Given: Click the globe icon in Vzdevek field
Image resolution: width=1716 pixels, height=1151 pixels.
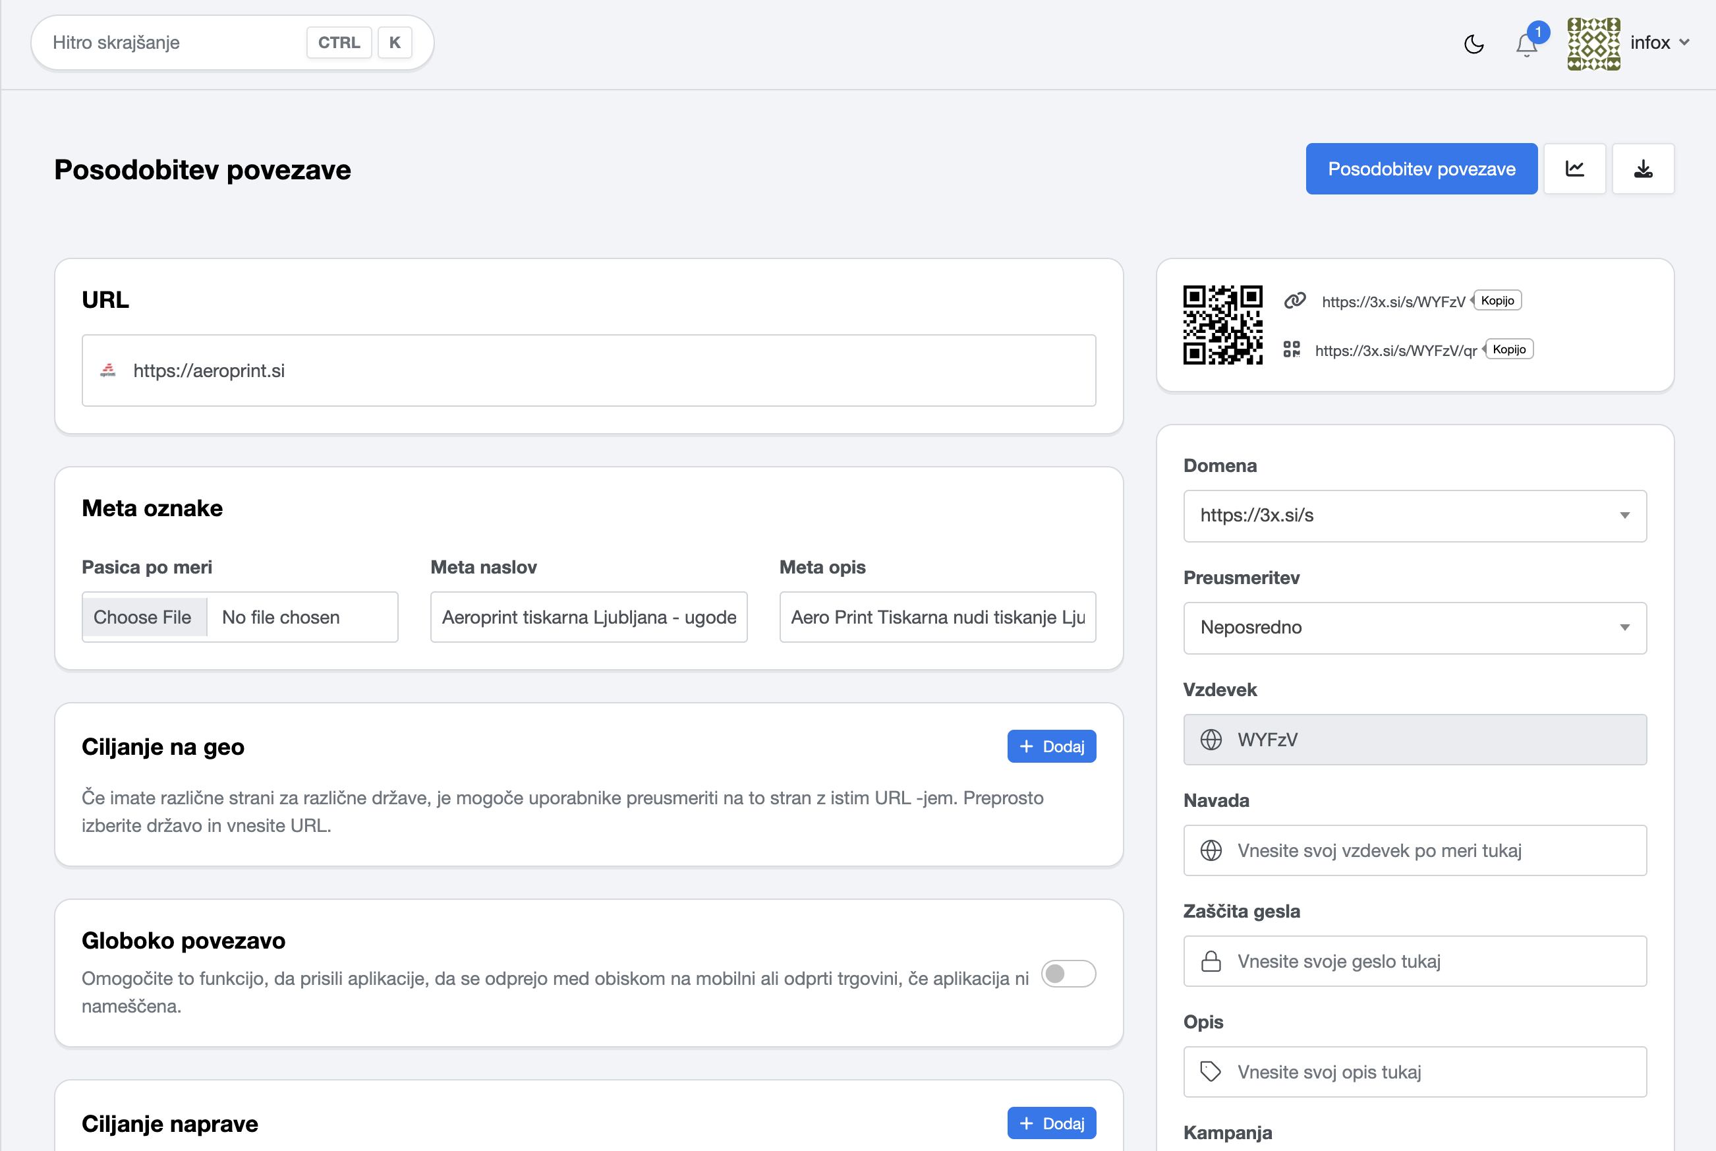Looking at the screenshot, I should 1211,739.
